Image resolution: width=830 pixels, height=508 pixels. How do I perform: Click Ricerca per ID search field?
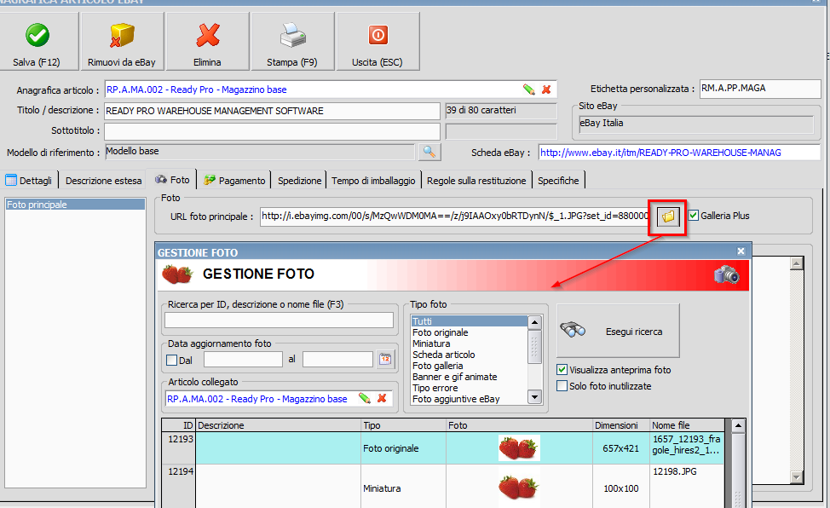(279, 320)
